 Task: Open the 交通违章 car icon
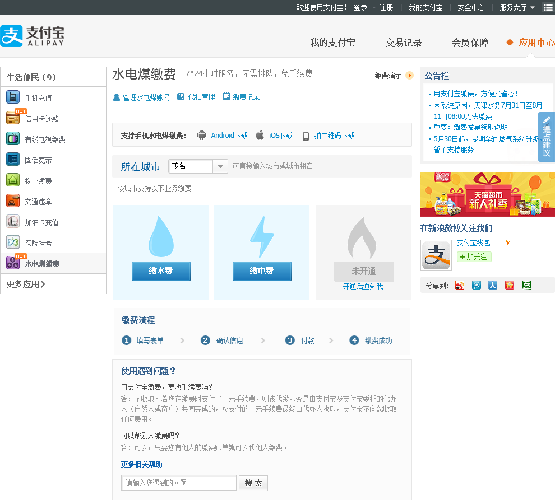[13, 200]
